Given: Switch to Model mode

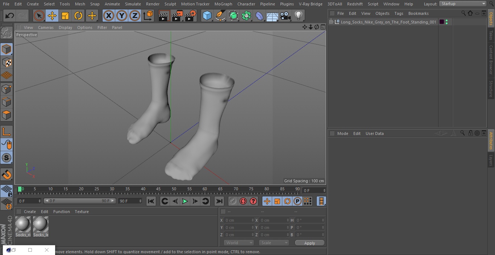Looking at the screenshot, I should (7, 49).
